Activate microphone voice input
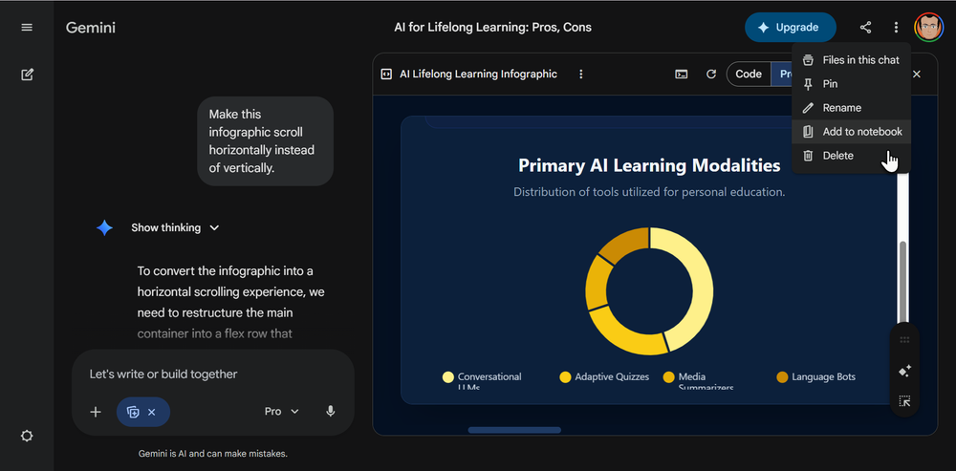This screenshot has height=471, width=956. 331,412
